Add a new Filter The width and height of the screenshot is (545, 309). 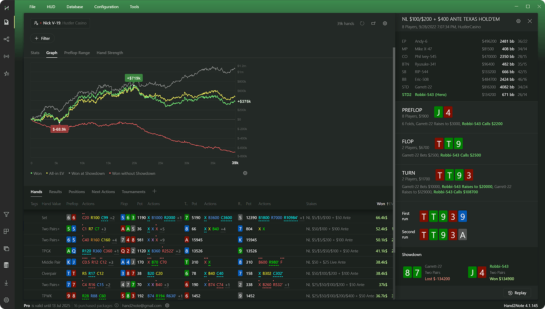(42, 38)
